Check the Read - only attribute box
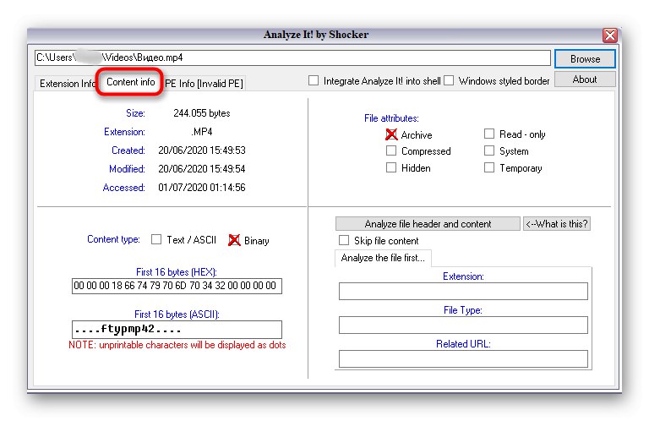Image resolution: width=649 pixels, height=421 pixels. tap(489, 134)
